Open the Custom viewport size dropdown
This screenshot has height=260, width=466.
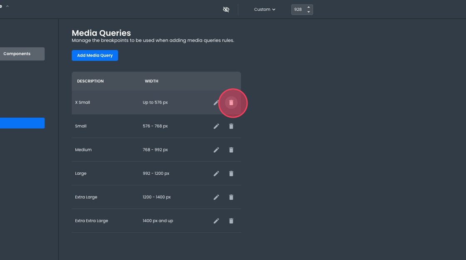265,10
